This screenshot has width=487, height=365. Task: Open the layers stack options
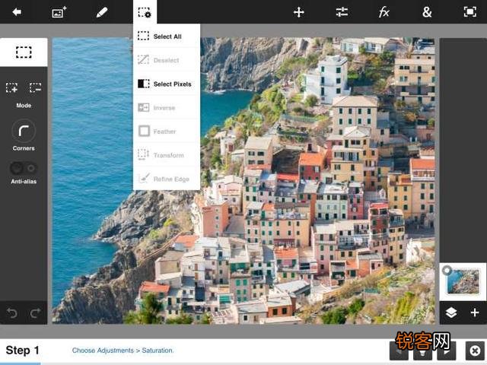pos(451,313)
